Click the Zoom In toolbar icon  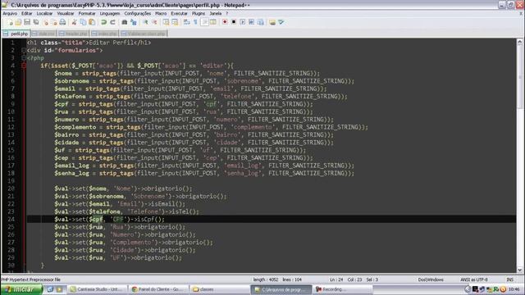click(x=146, y=22)
